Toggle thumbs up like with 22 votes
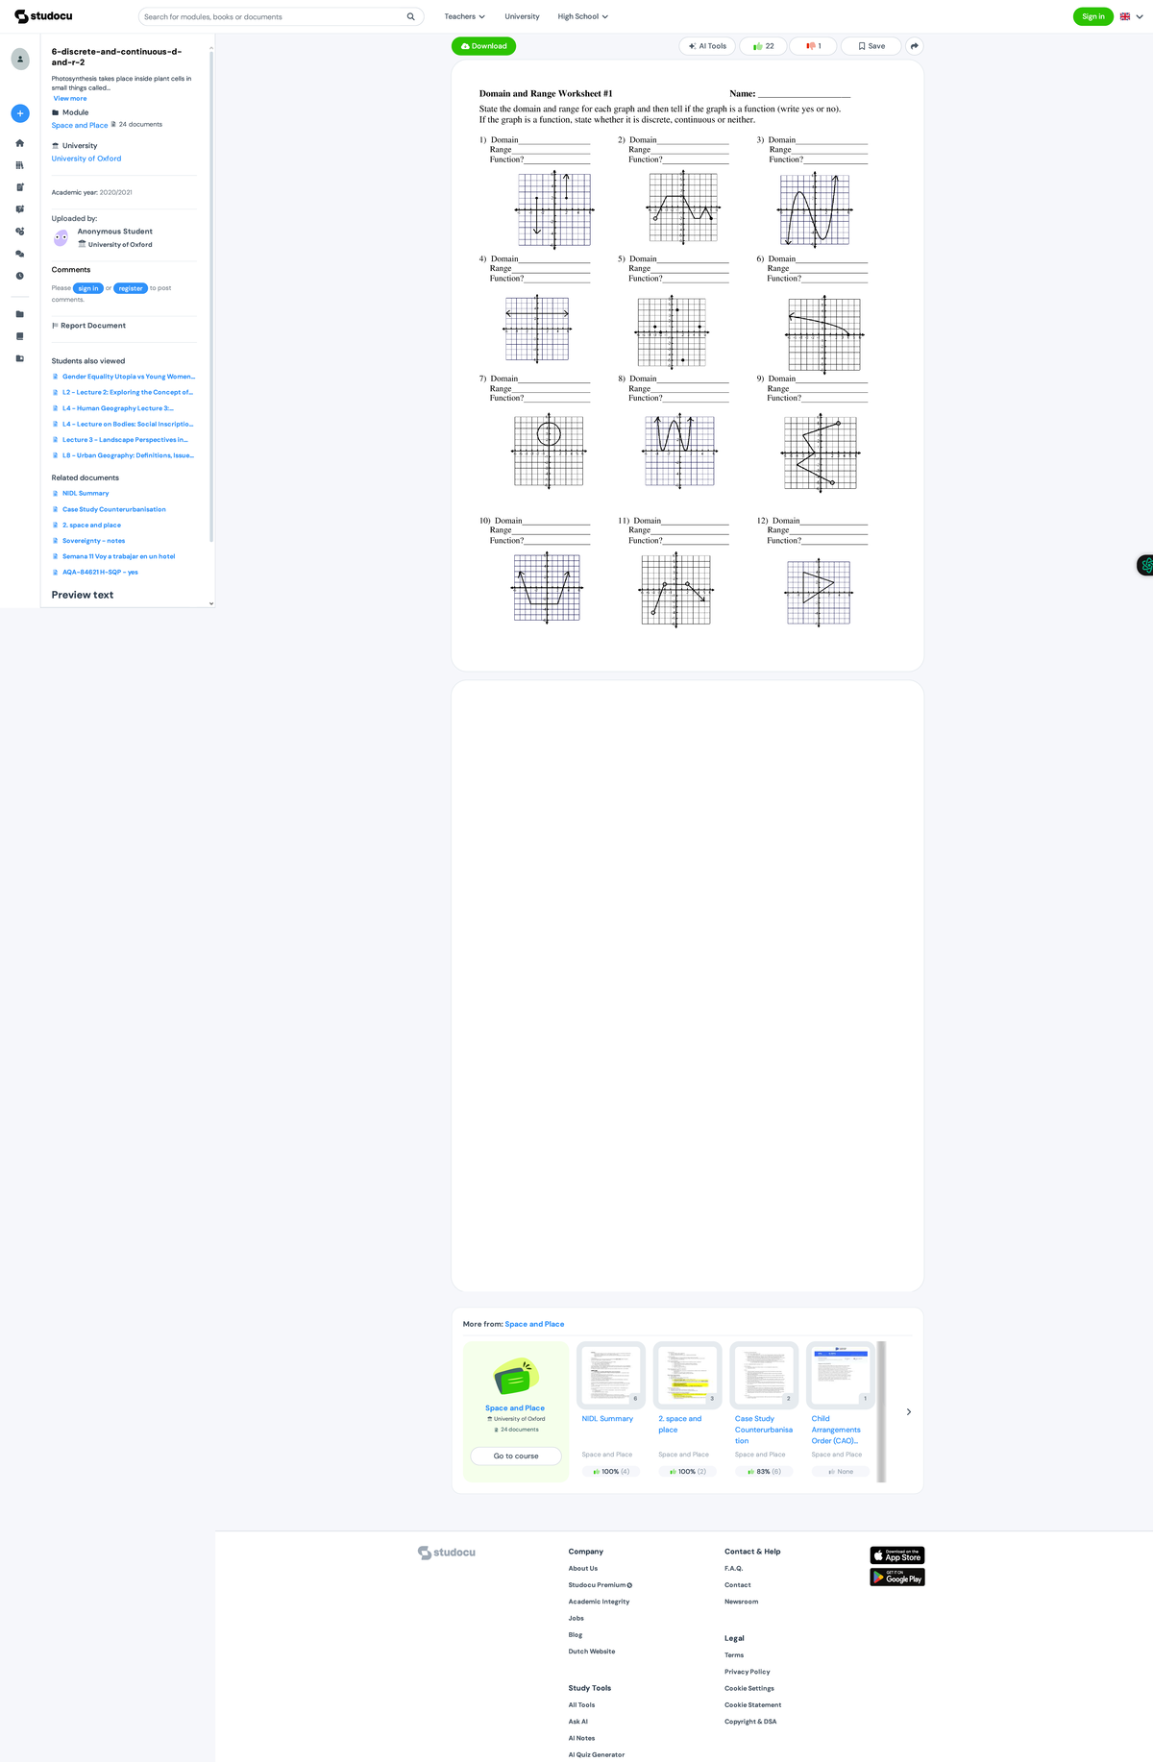 [764, 46]
